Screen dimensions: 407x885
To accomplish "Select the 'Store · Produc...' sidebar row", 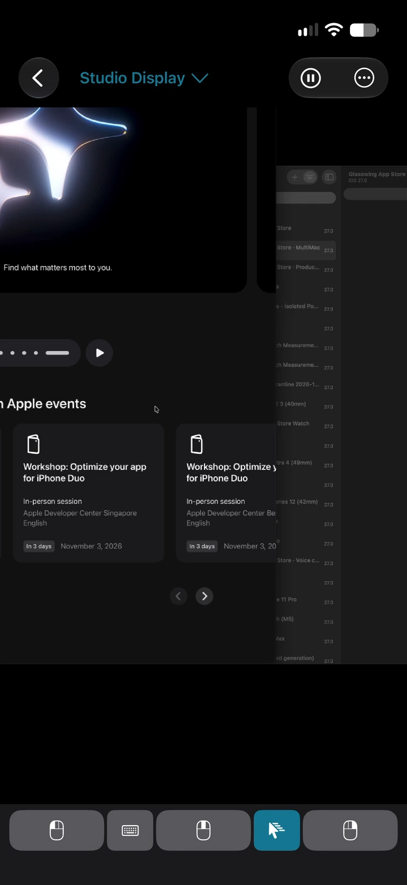I will pos(306,270).
